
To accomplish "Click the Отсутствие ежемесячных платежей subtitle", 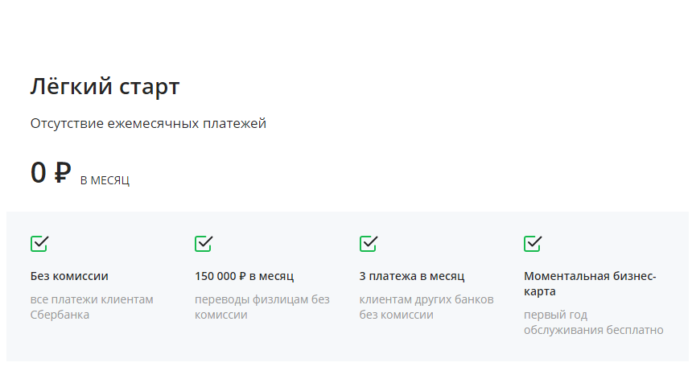I will click(148, 124).
